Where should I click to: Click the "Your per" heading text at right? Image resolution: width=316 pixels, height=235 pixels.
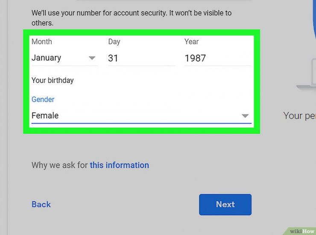(x=299, y=116)
